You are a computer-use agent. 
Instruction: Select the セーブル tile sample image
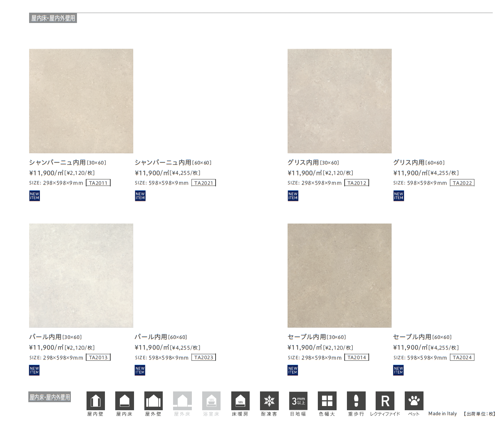[x=339, y=275]
